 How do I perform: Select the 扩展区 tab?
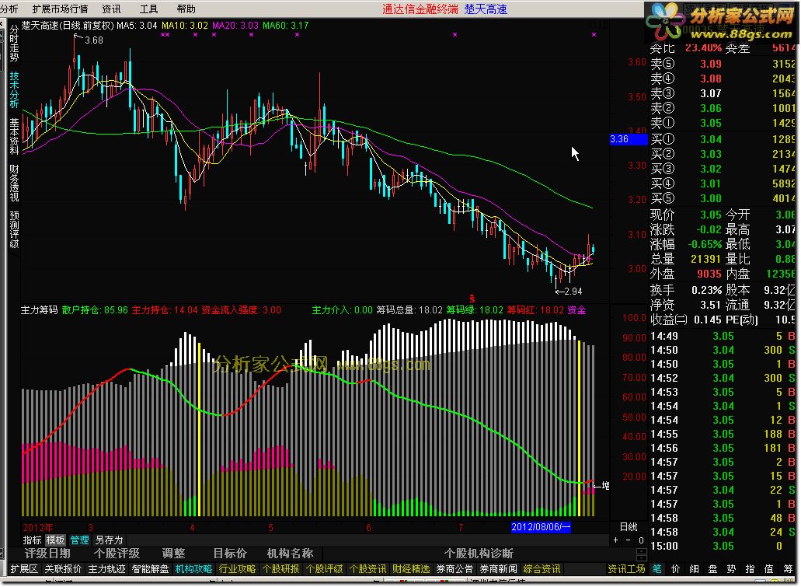point(24,568)
